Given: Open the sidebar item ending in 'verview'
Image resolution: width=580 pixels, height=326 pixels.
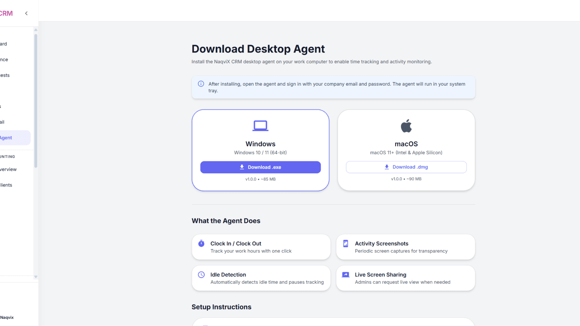Looking at the screenshot, I should (x=8, y=169).
